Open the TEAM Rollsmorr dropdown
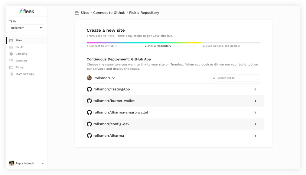 click(26, 28)
